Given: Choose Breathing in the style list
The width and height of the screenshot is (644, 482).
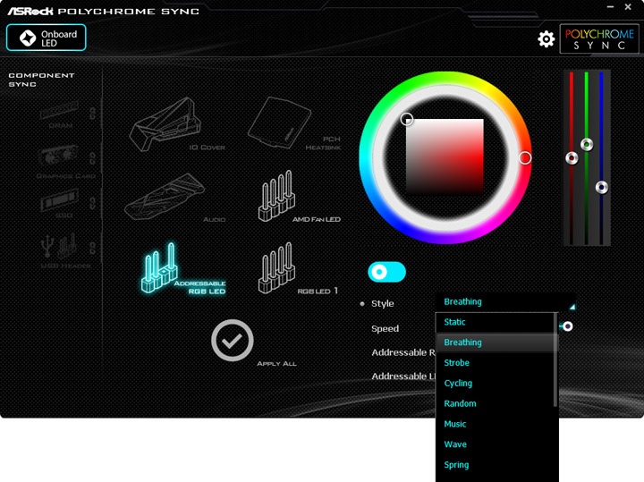Looking at the screenshot, I should click(x=495, y=342).
